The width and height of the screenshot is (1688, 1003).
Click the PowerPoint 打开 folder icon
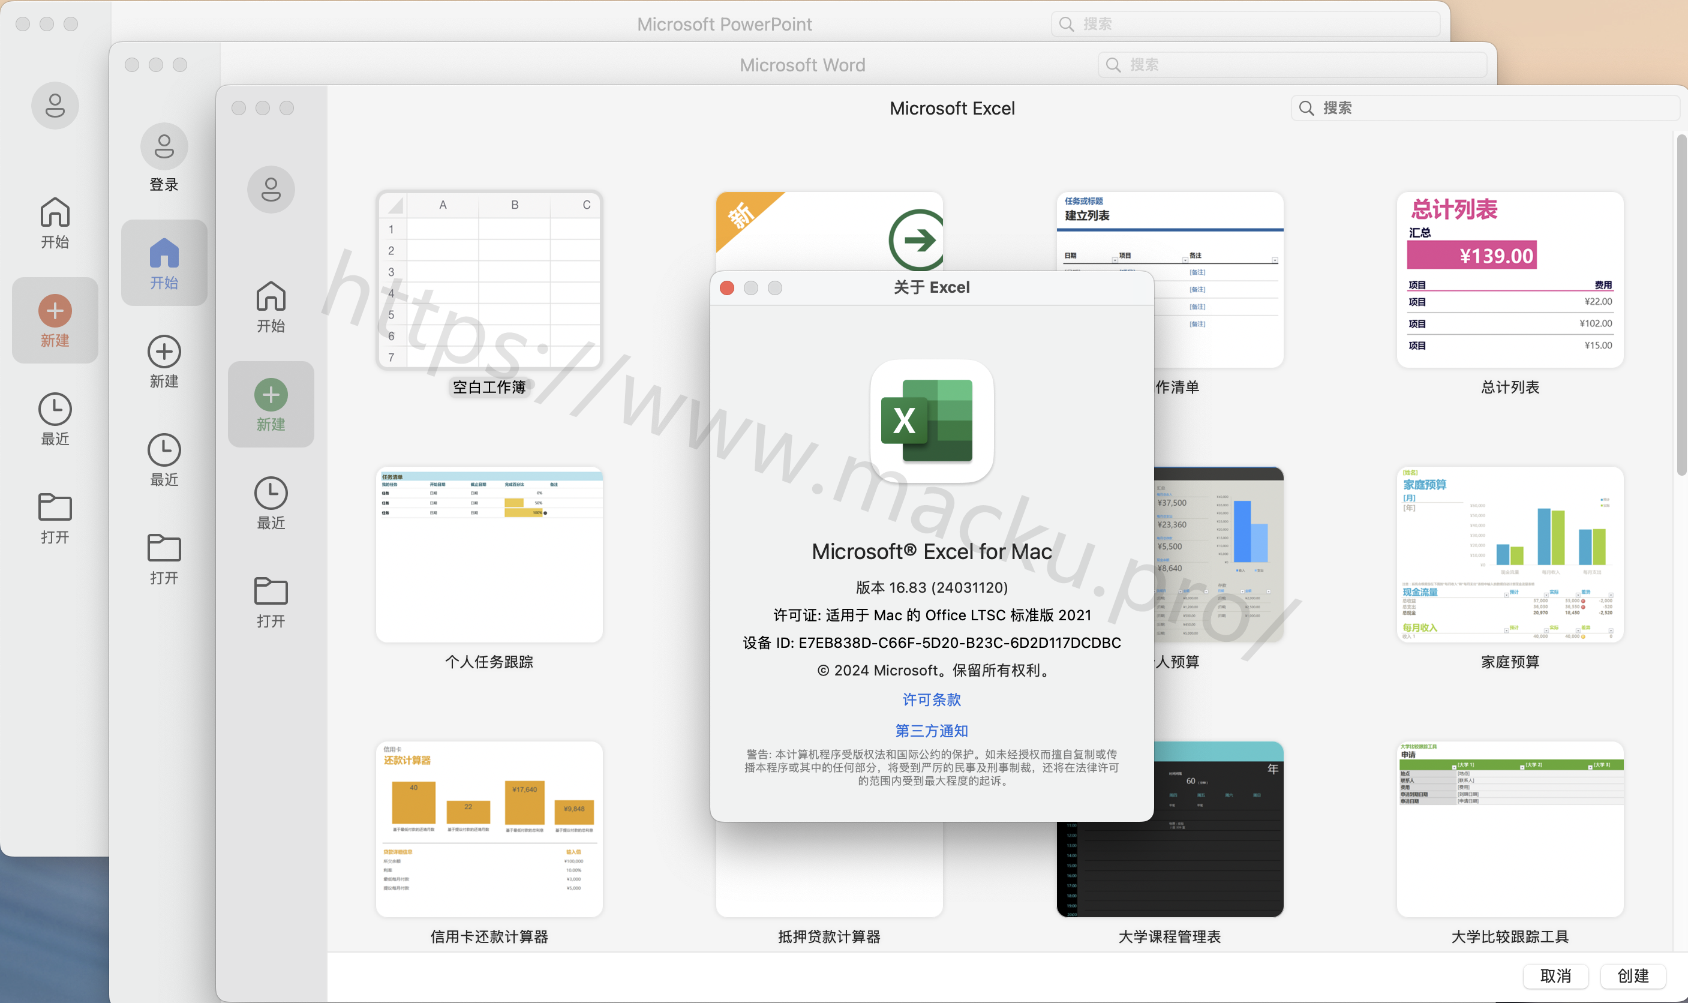point(55,507)
